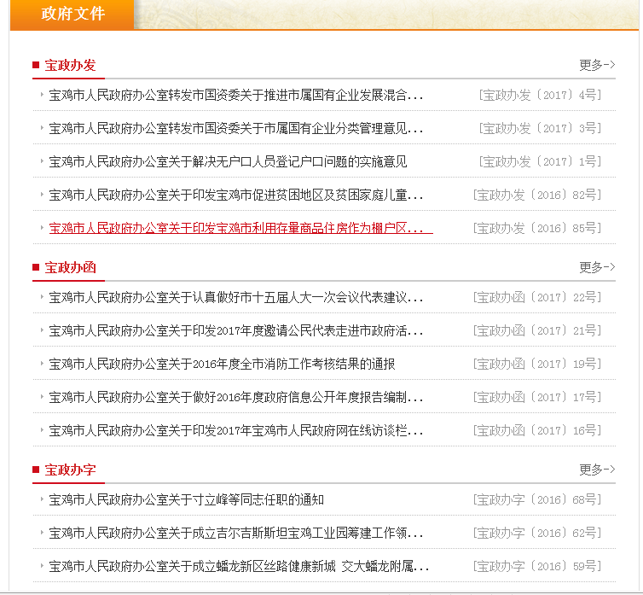Click red highlighted link about 存量商品住房作为棚户区
The width and height of the screenshot is (643, 595).
240,228
